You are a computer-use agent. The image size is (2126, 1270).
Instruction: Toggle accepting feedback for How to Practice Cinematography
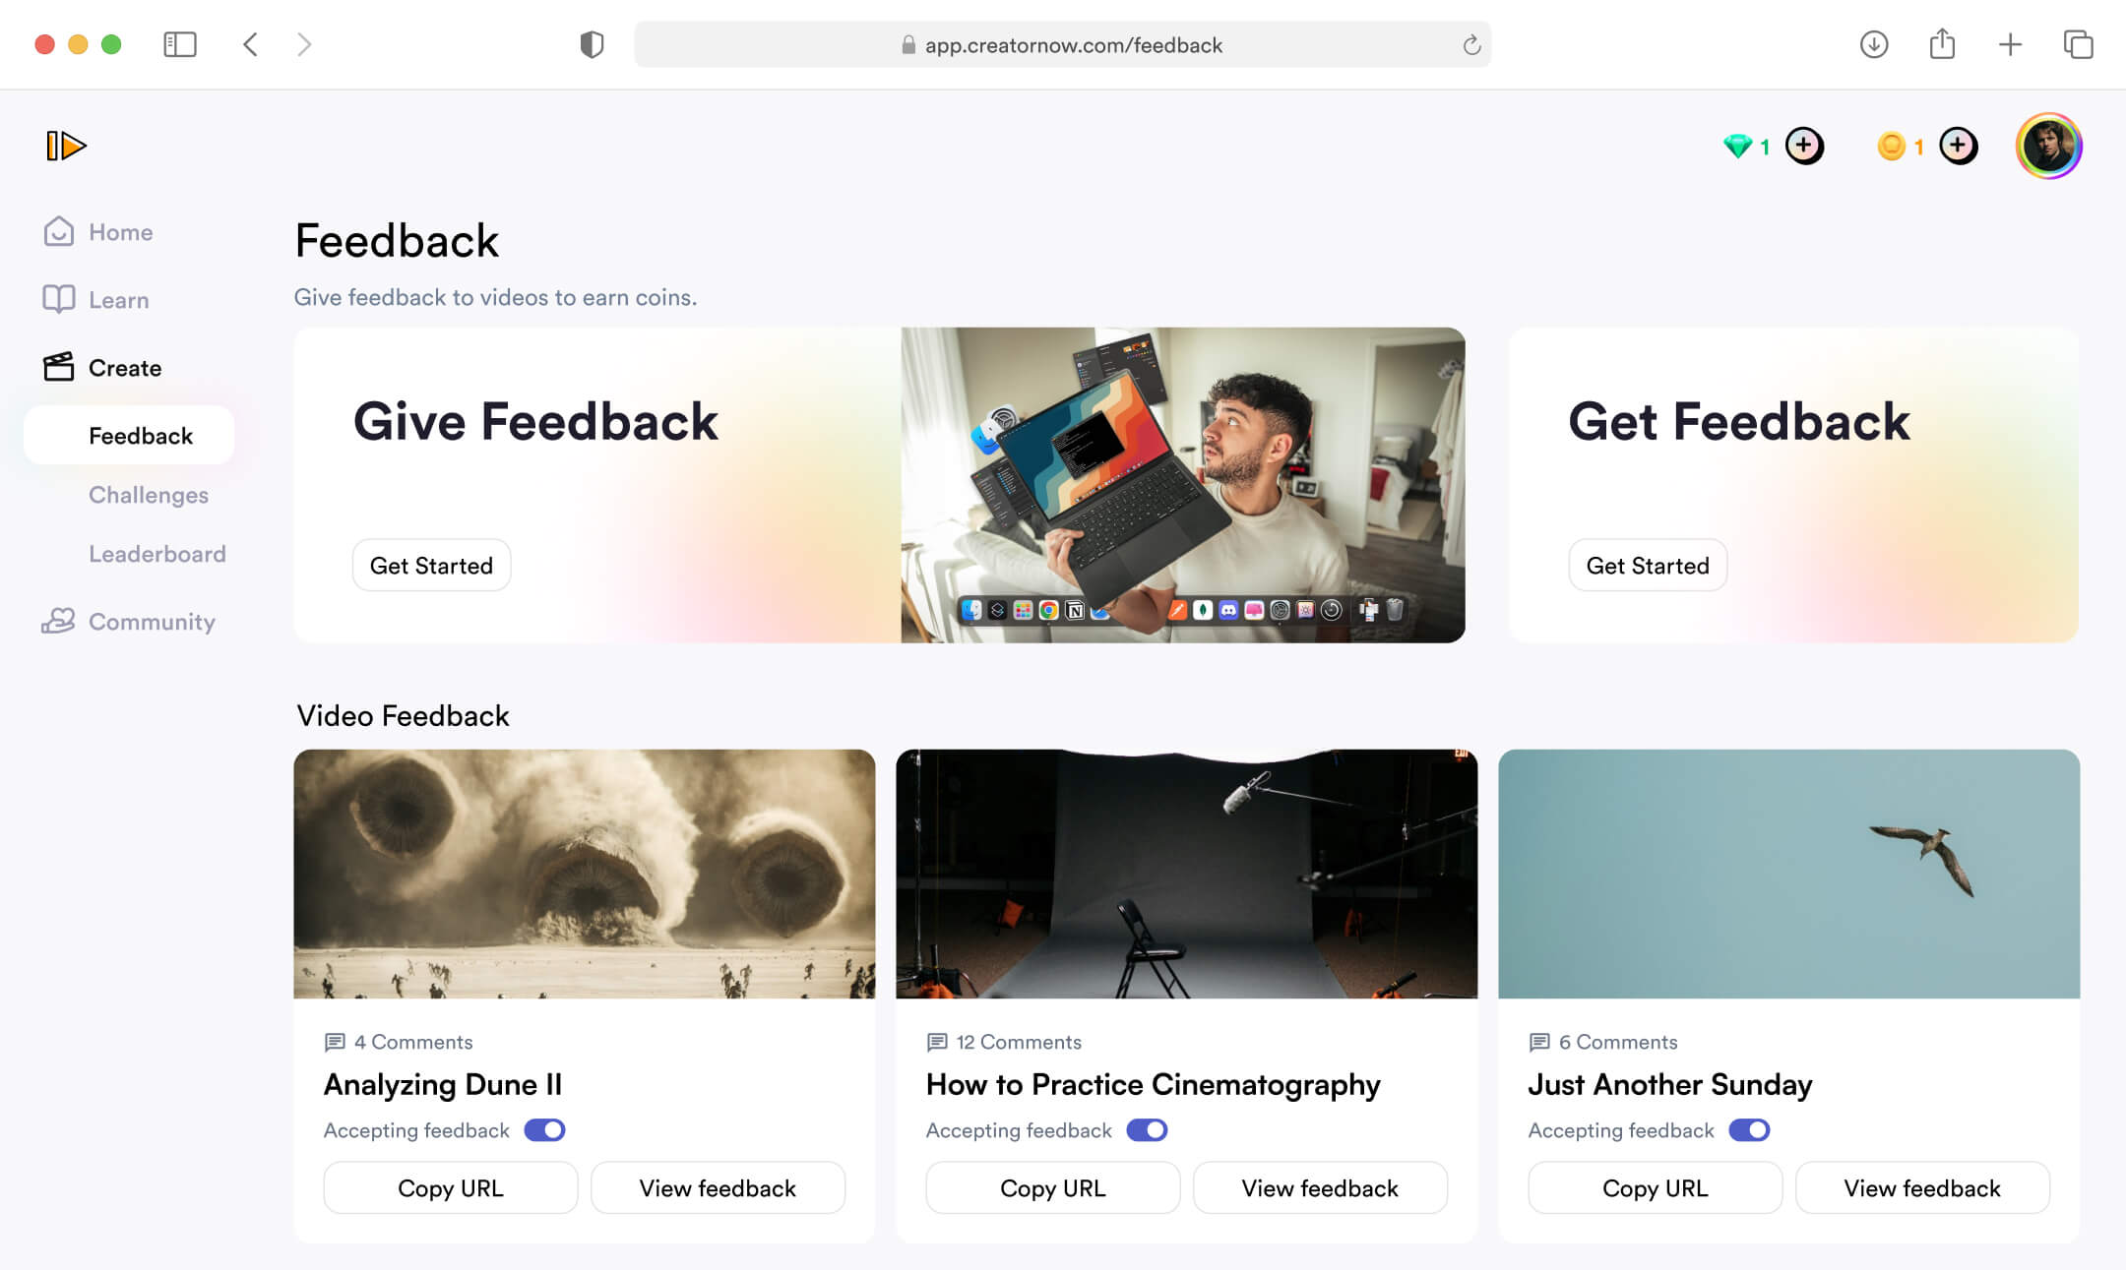pyautogui.click(x=1146, y=1129)
